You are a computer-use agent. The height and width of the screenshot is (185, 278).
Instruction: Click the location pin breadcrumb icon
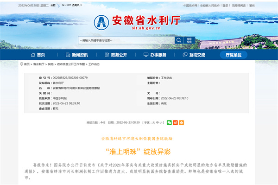[22, 64]
